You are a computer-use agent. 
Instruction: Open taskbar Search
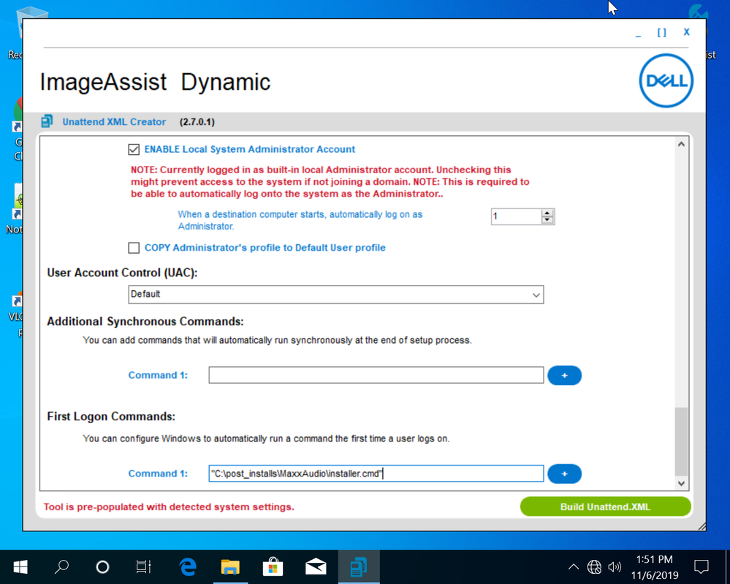[x=61, y=566]
